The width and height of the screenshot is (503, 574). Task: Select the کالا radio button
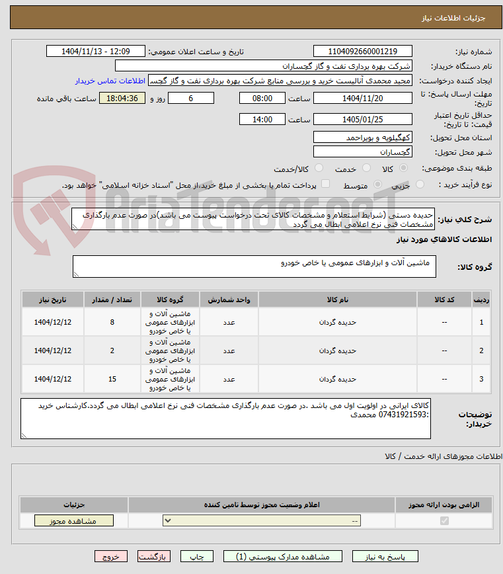403,168
